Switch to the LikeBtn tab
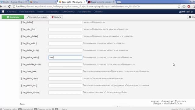Image resolution: width=195 pixels, height=110 pixels. pos(13,2)
